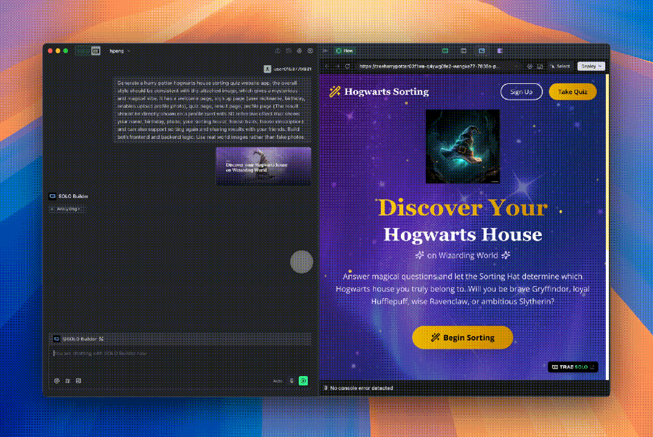The width and height of the screenshot is (653, 437).
Task: Open the purple documents view icon
Action: pos(500,51)
